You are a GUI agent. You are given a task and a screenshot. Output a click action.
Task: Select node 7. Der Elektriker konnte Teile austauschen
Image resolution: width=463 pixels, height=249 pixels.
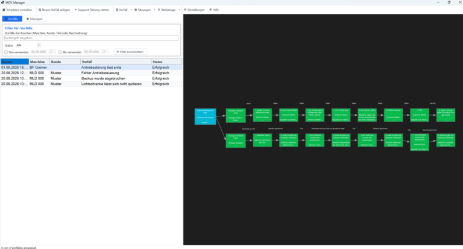[x=420, y=142]
